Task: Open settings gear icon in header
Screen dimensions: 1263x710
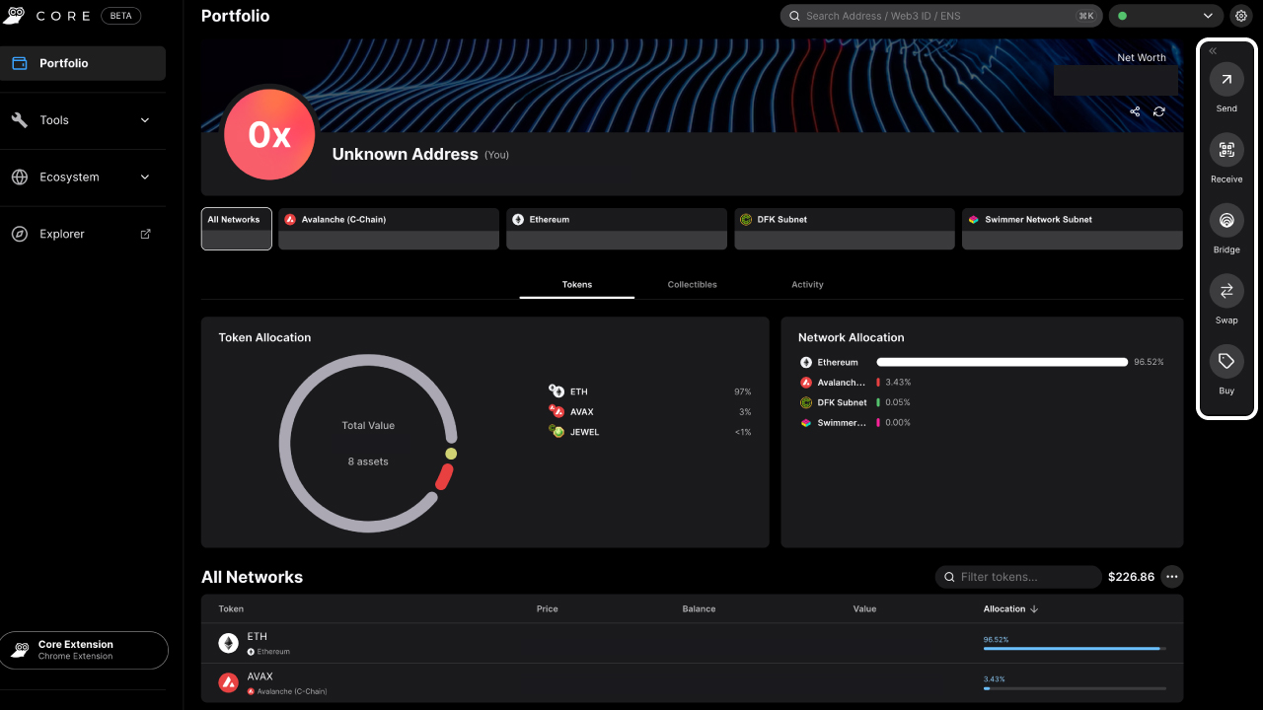Action: click(1241, 16)
